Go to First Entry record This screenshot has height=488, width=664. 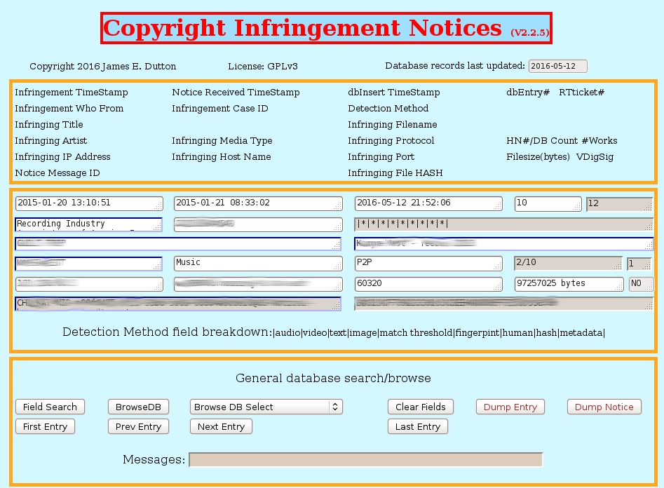(x=45, y=426)
